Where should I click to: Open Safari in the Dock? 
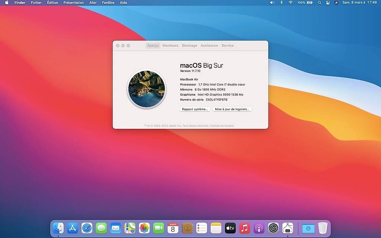point(87,228)
